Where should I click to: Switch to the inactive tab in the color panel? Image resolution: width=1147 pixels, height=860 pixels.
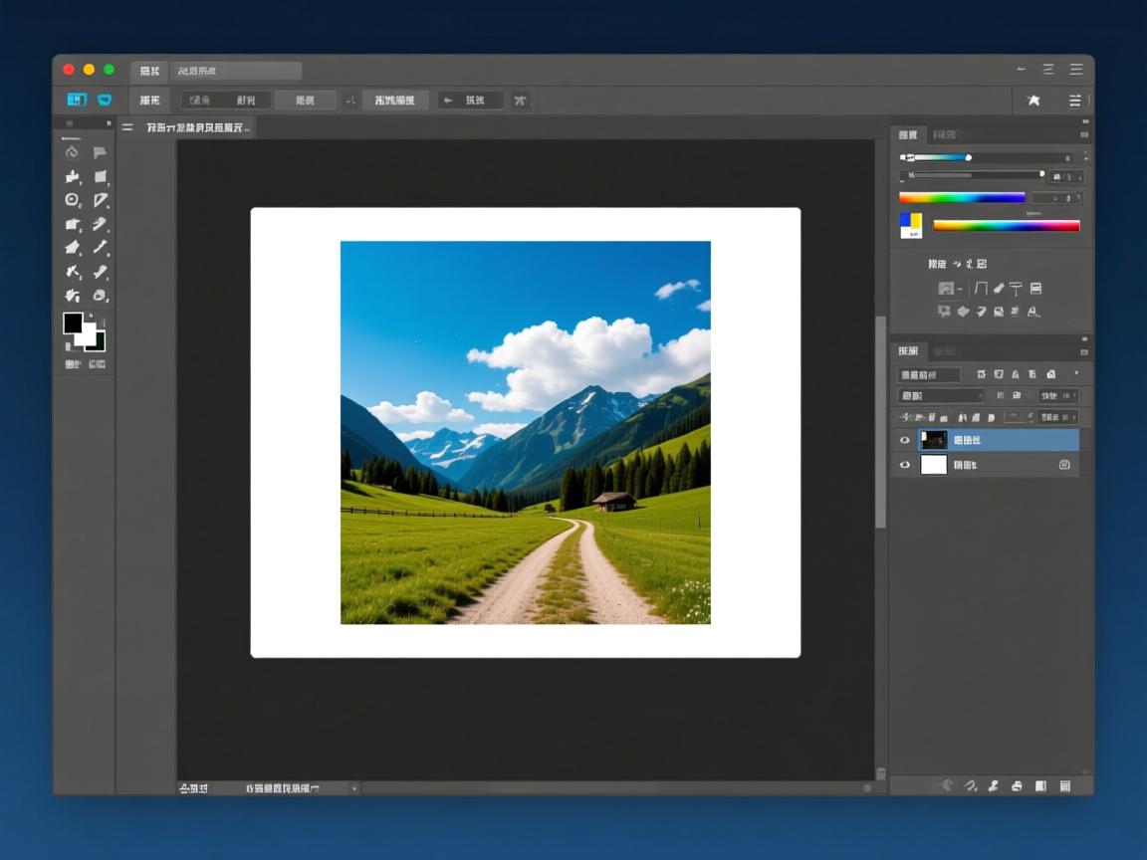(944, 134)
